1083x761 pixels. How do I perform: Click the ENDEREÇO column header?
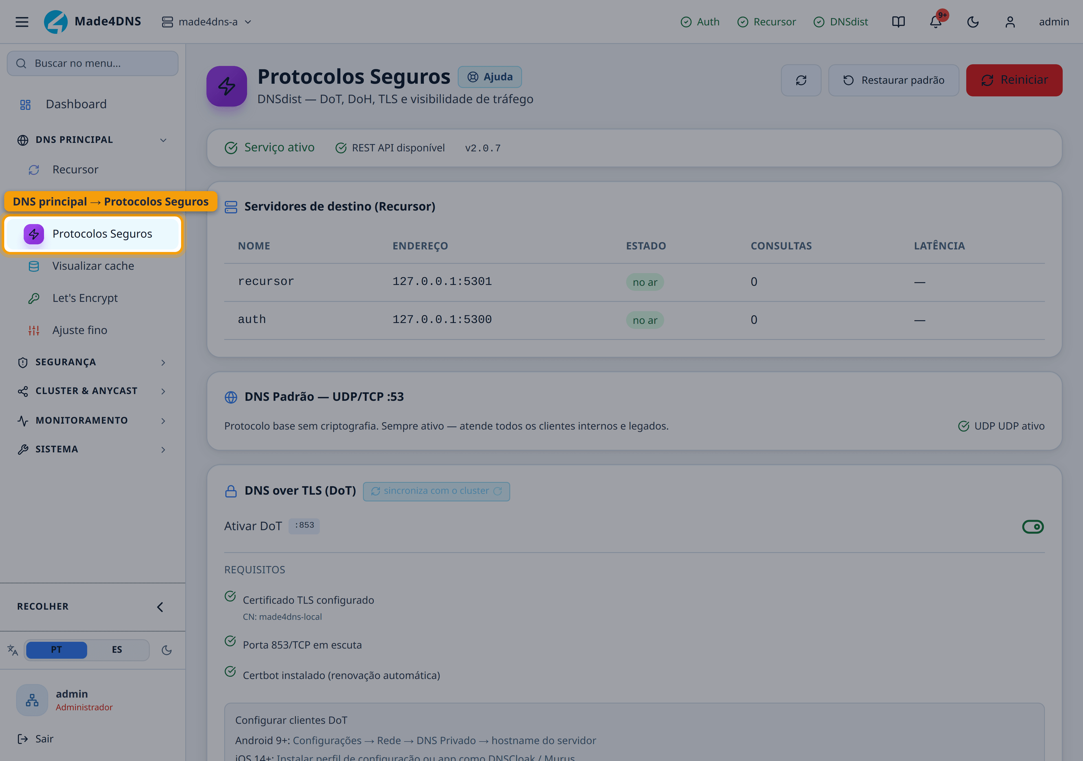[x=420, y=246]
